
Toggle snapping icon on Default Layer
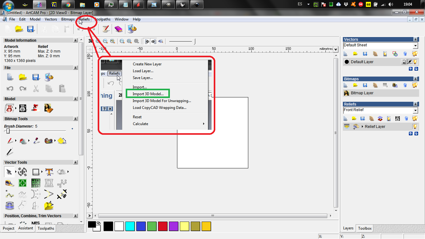tap(409, 62)
